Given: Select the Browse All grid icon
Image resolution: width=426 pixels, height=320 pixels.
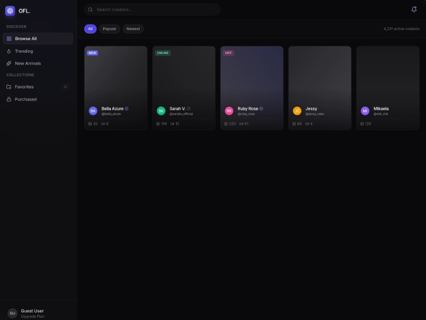Looking at the screenshot, I should click(x=9, y=38).
